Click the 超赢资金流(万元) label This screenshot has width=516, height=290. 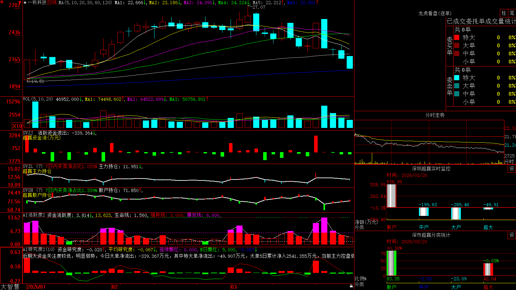click(42, 138)
